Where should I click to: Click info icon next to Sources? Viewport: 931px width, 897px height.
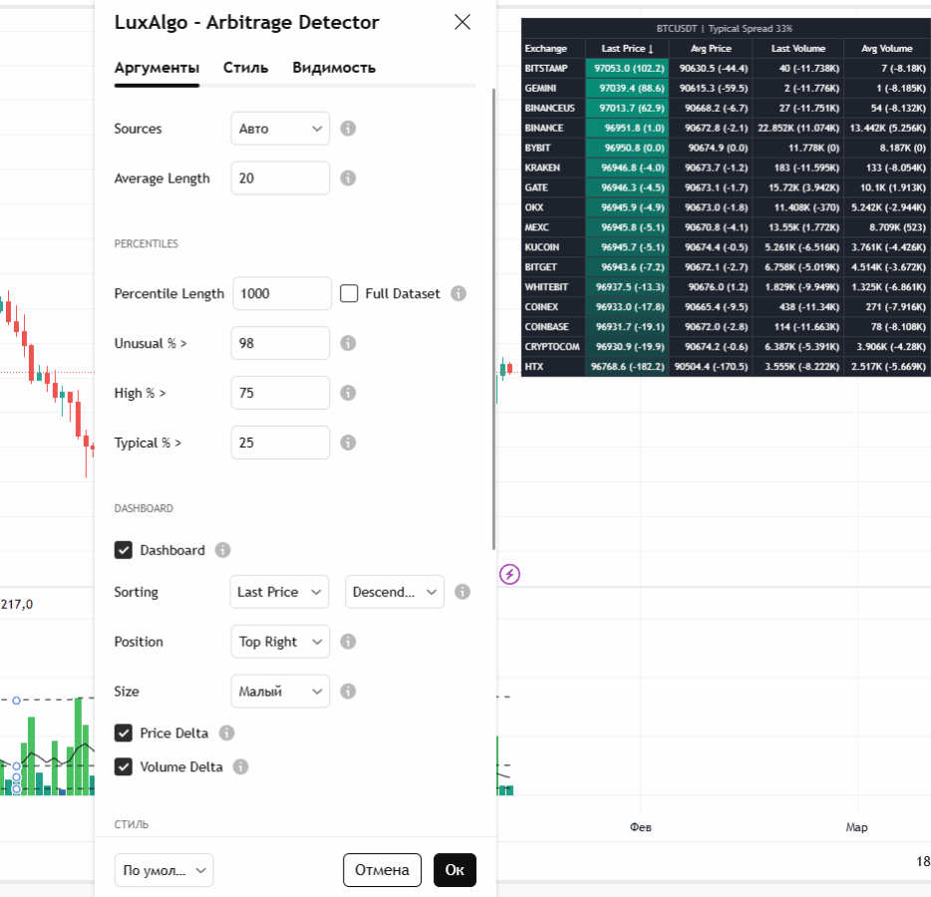348,129
